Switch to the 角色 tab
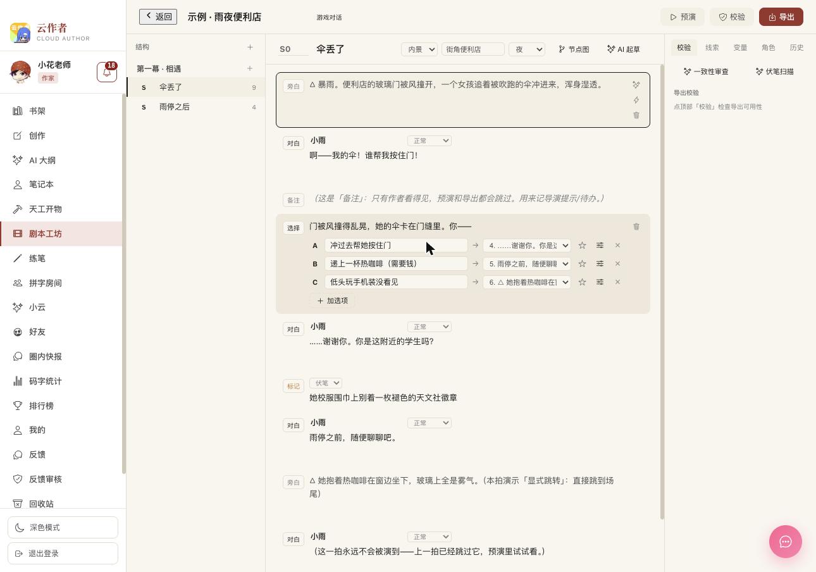The height and width of the screenshot is (572, 816). pyautogui.click(x=769, y=47)
